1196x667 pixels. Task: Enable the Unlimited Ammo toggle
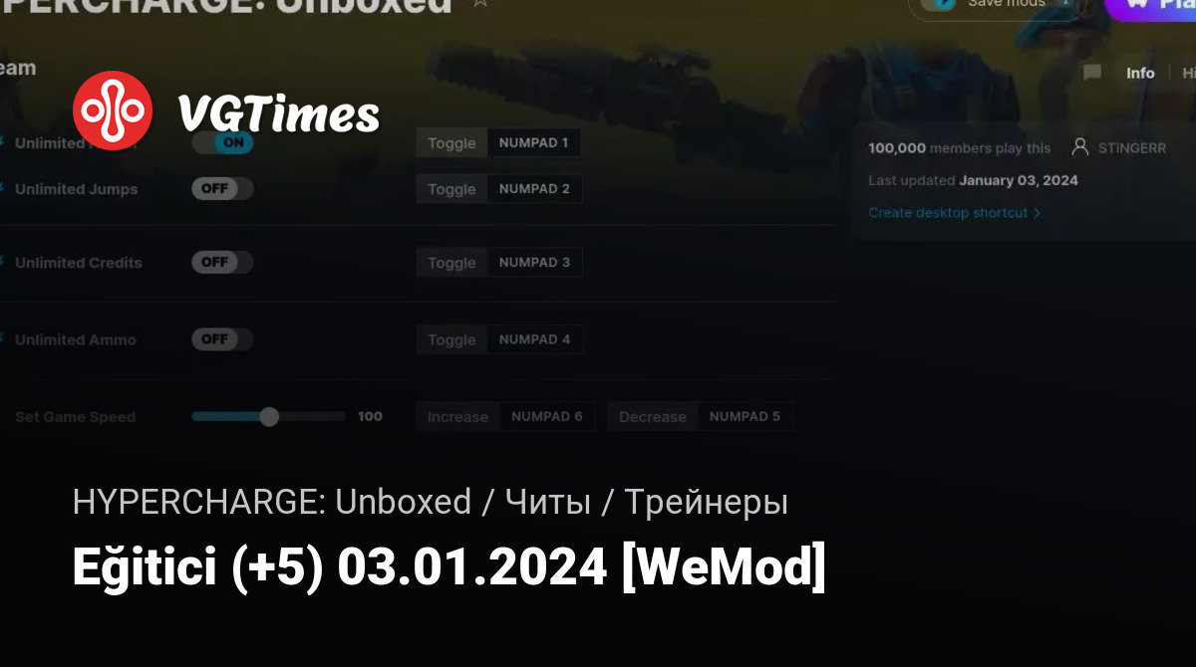pos(222,339)
